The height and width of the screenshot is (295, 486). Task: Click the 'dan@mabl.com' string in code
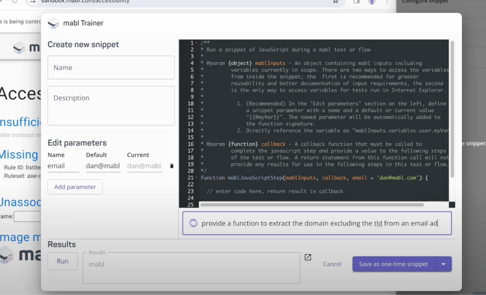(x=397, y=178)
